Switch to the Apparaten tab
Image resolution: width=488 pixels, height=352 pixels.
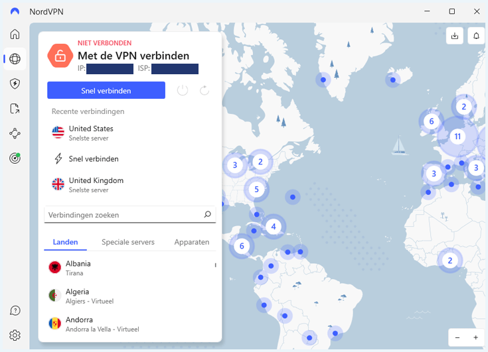(192, 242)
